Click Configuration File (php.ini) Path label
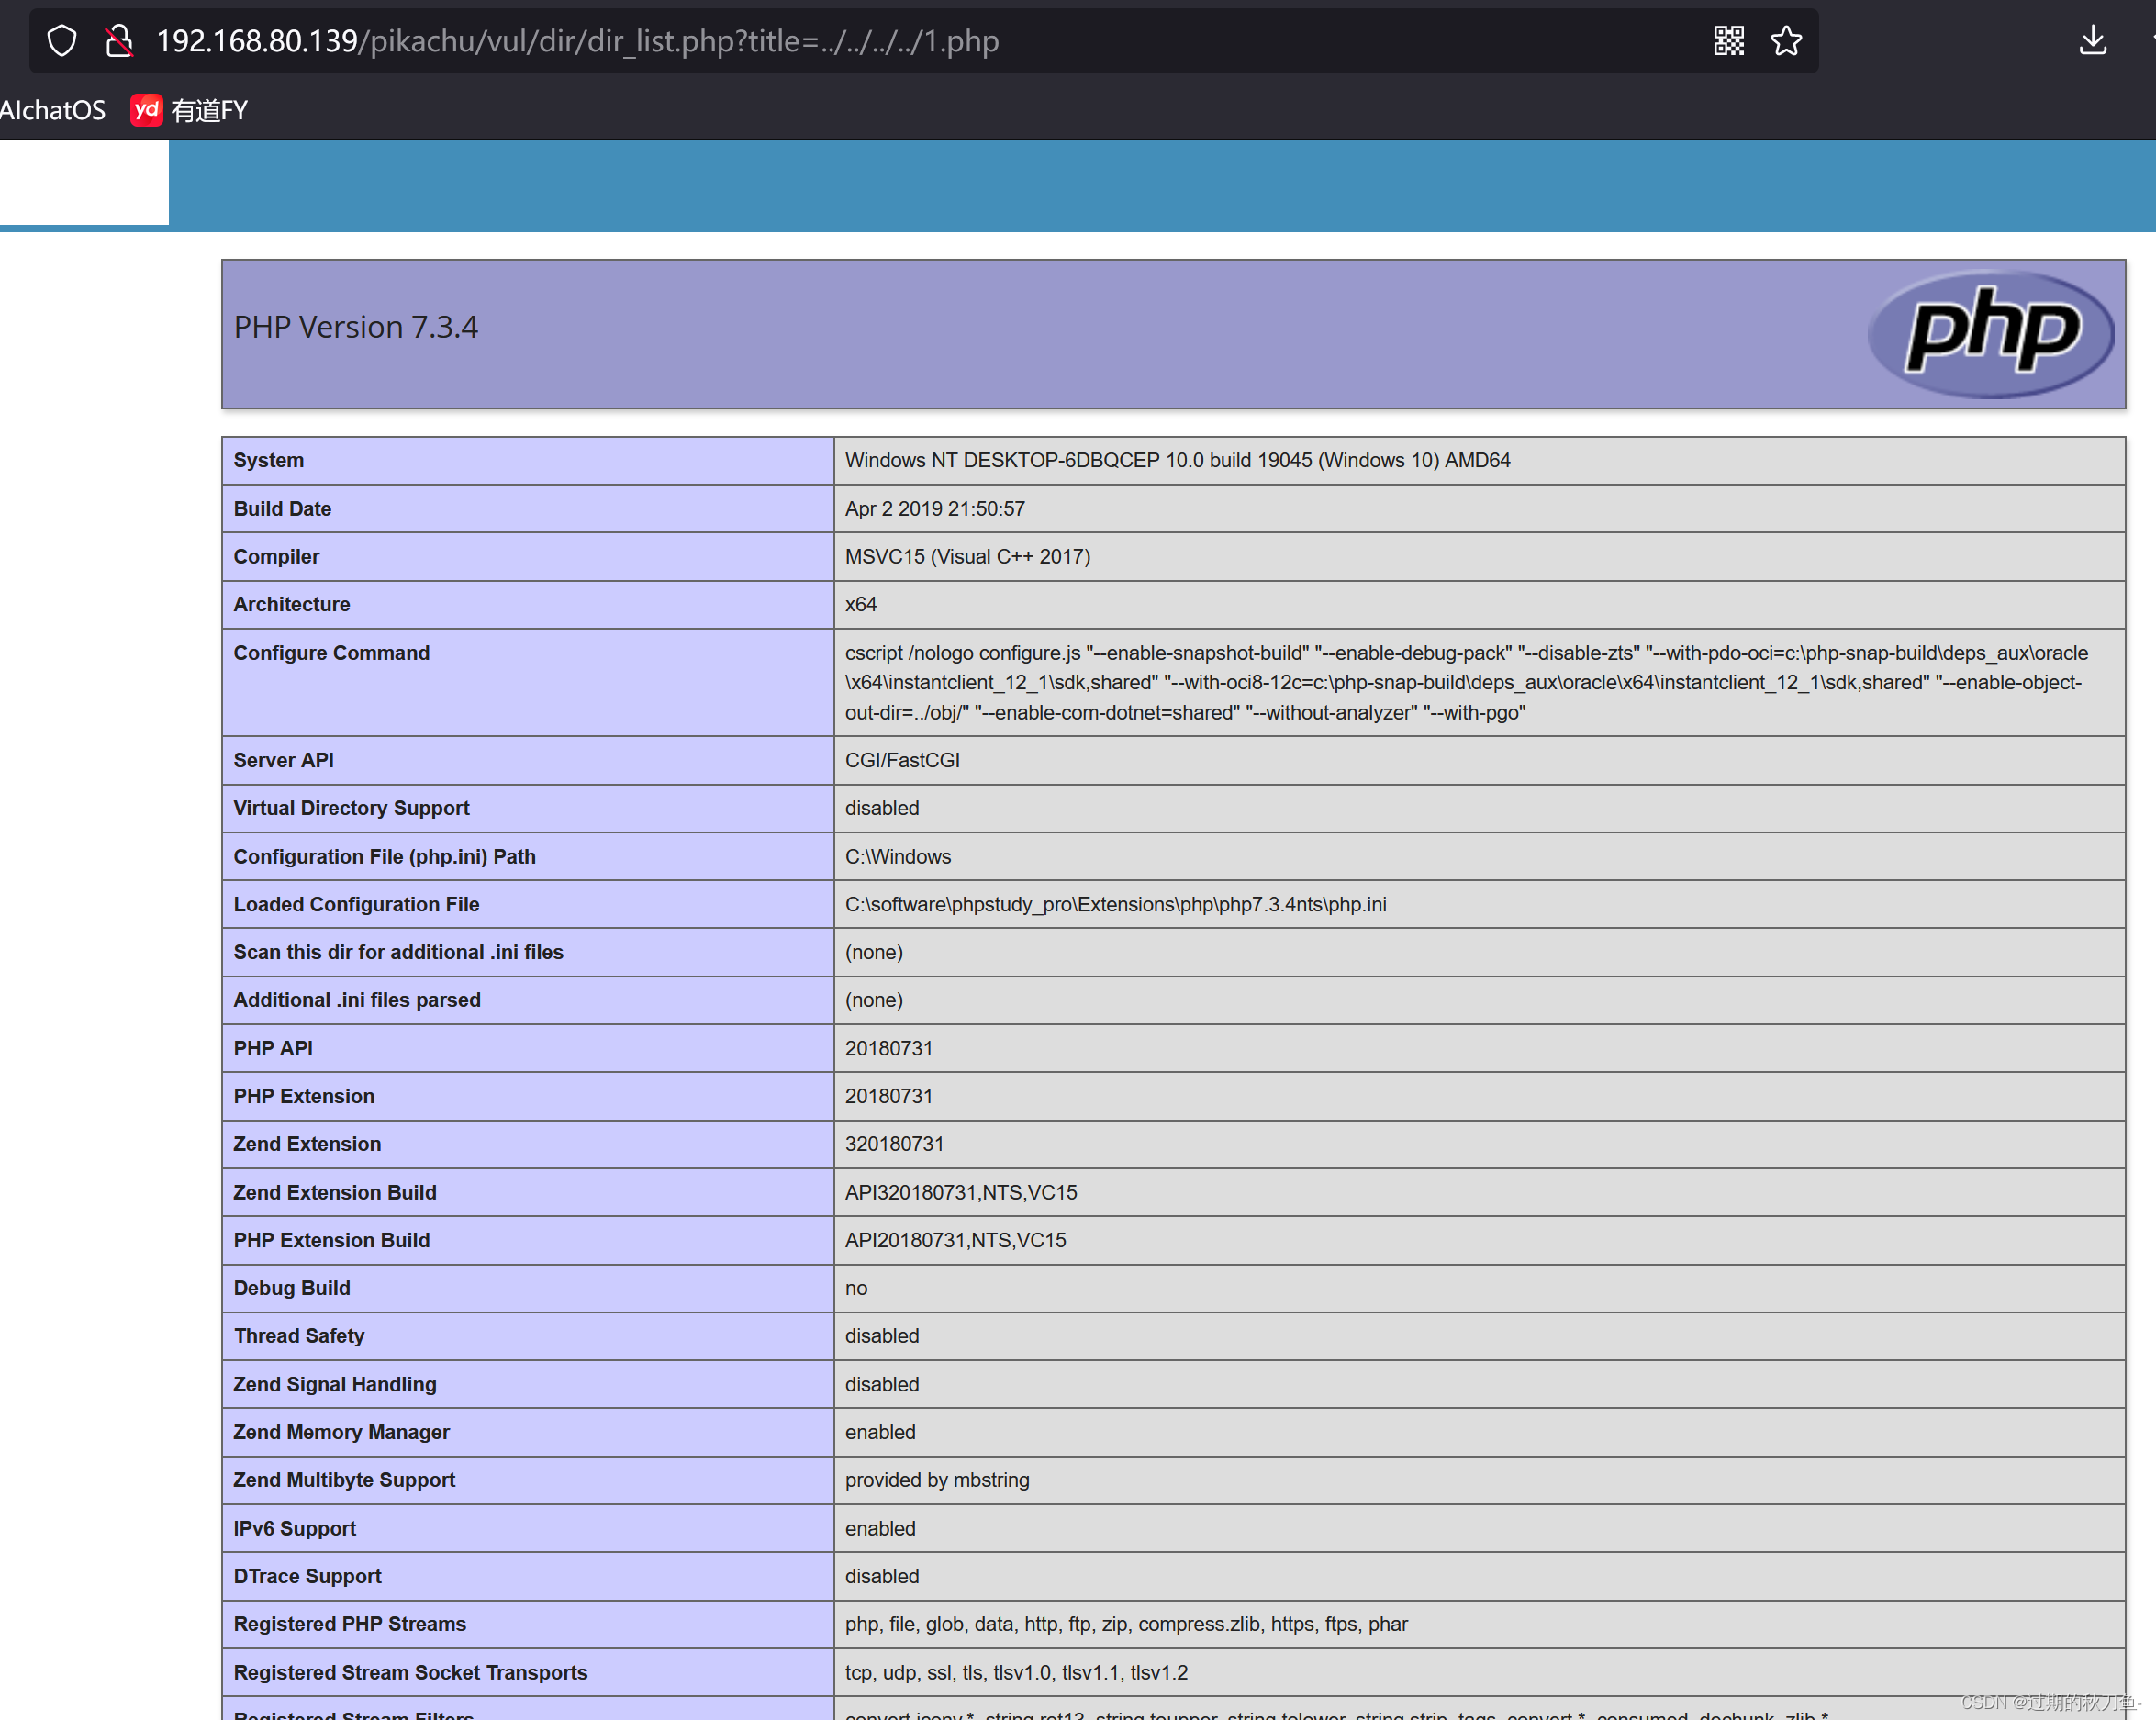 [x=385, y=856]
